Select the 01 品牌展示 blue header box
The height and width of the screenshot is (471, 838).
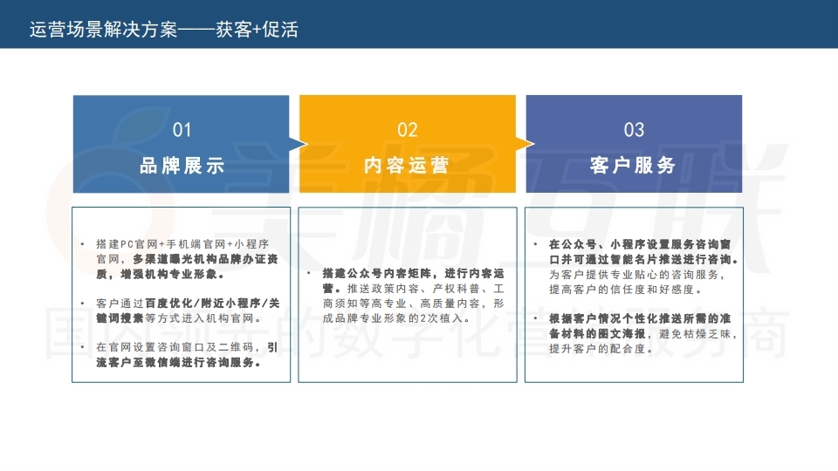tap(182, 144)
